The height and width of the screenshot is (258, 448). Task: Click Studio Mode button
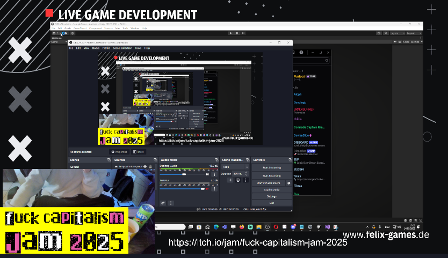[272, 190]
